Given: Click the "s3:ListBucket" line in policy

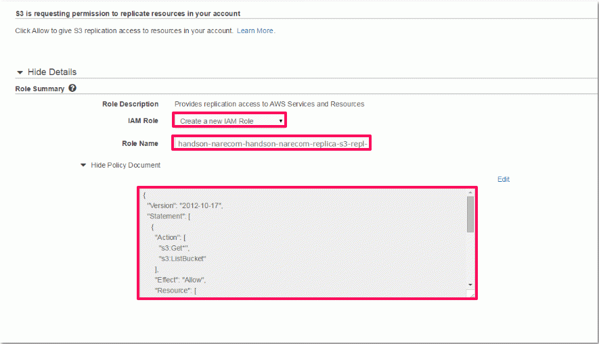Looking at the screenshot, I should (182, 259).
